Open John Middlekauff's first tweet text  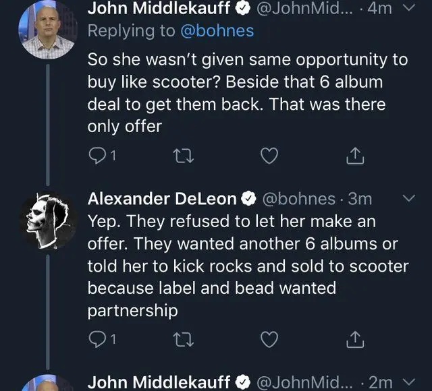[x=247, y=92]
